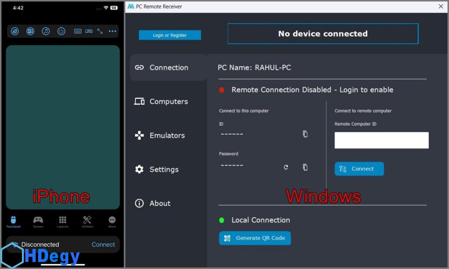This screenshot has width=449, height=269.
Task: Open Settings from the sidebar
Action: [x=164, y=169]
